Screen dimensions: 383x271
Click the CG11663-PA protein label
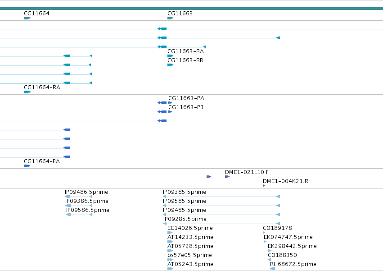point(186,98)
